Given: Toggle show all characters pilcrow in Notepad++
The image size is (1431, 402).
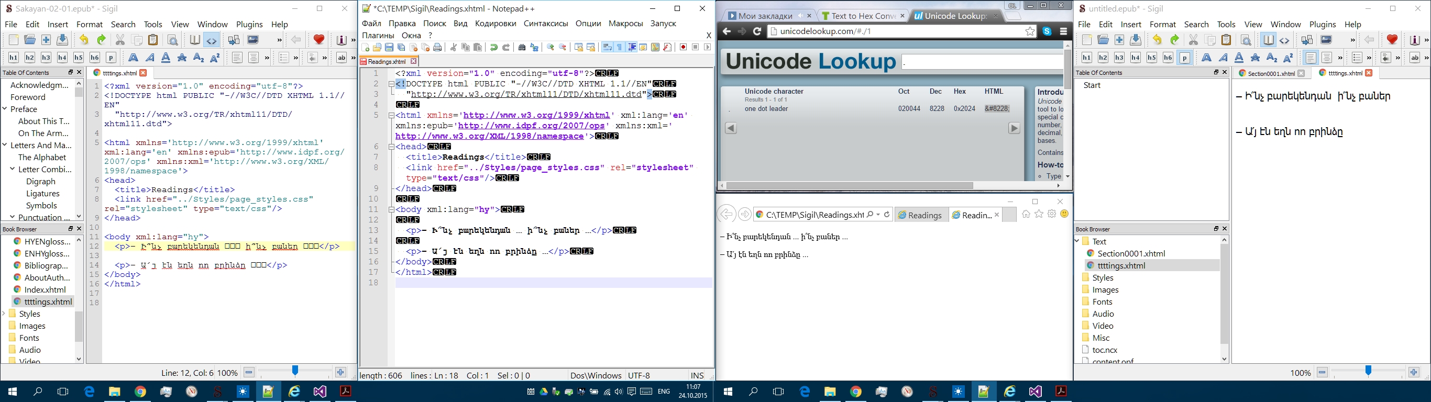Looking at the screenshot, I should 620,48.
